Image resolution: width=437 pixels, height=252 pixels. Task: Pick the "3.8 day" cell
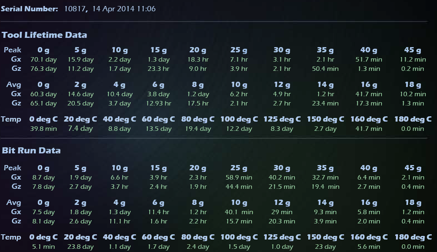(159, 94)
